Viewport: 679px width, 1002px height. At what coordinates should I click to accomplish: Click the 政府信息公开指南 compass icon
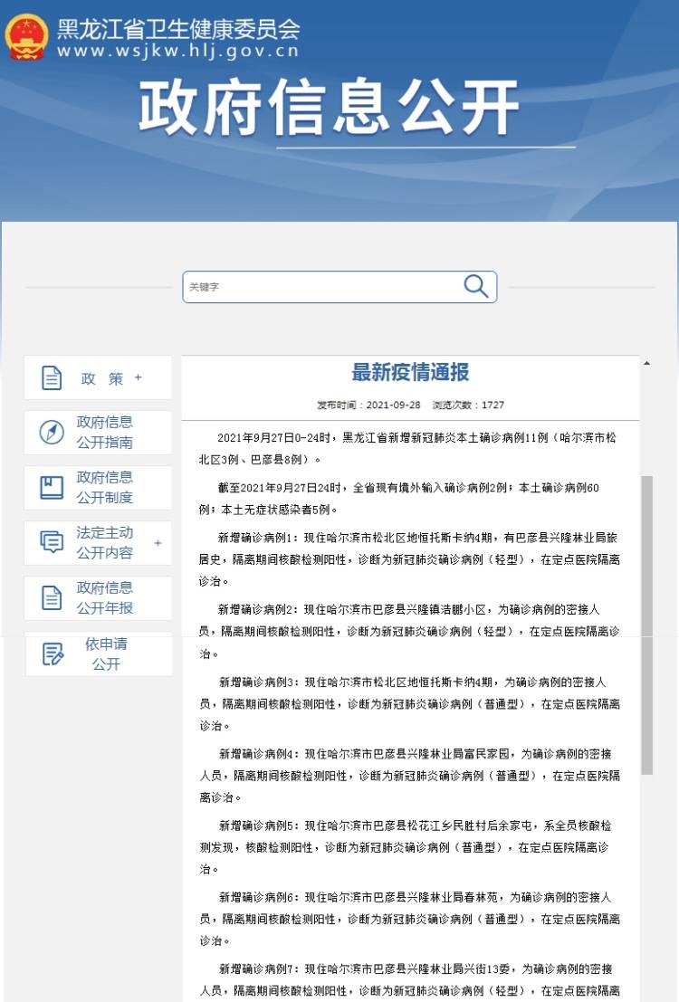tap(52, 433)
